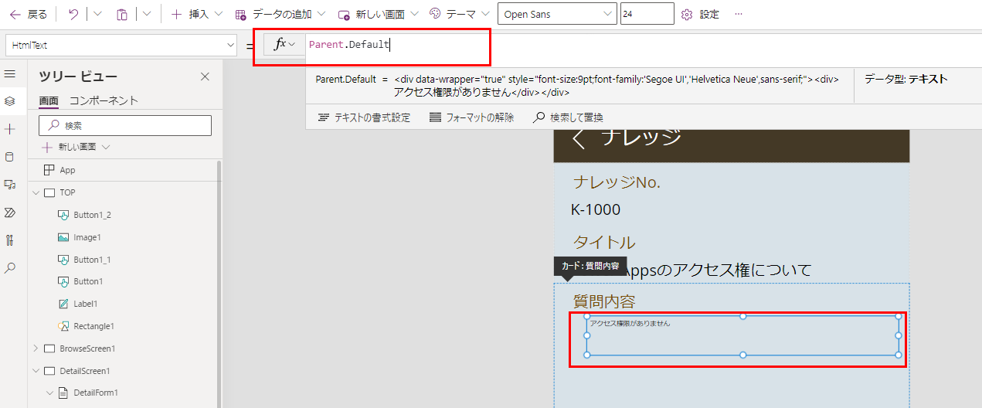Click the K-1000 value in the form
The image size is (982, 408).
pyautogui.click(x=596, y=209)
